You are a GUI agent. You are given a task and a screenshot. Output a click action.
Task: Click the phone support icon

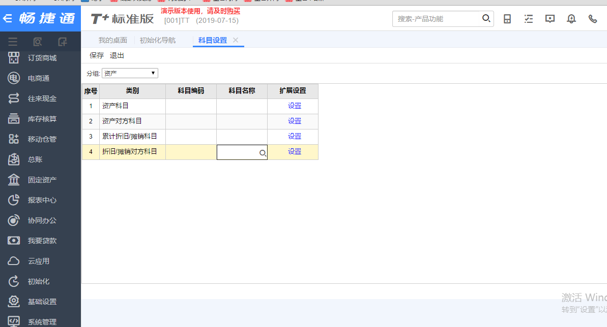pyautogui.click(x=593, y=19)
